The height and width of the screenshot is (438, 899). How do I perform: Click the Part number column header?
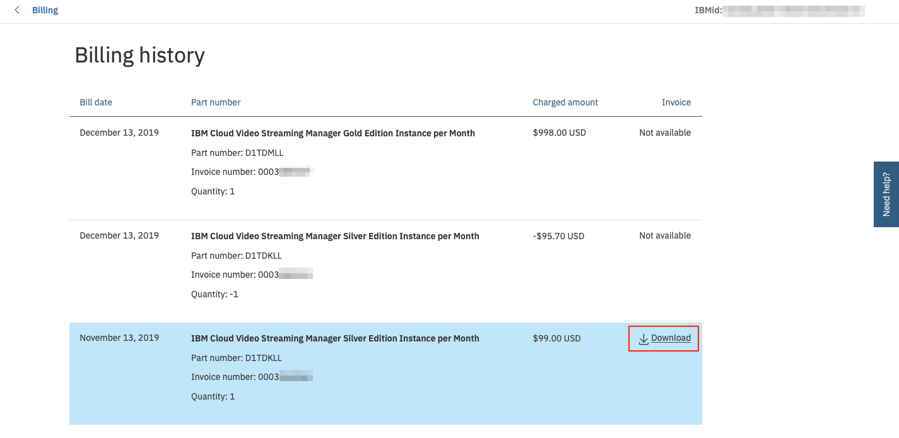[216, 102]
